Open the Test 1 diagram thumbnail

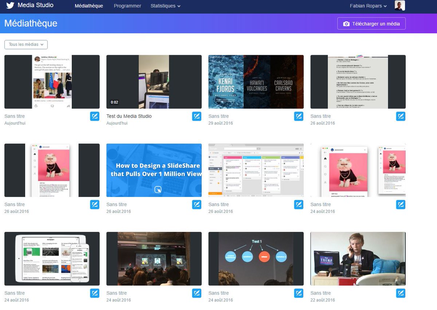coord(256,259)
